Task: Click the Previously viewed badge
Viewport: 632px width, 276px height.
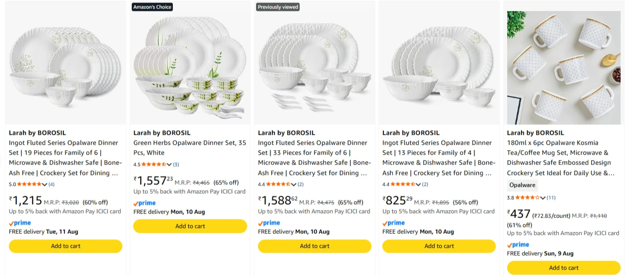Action: click(x=278, y=7)
